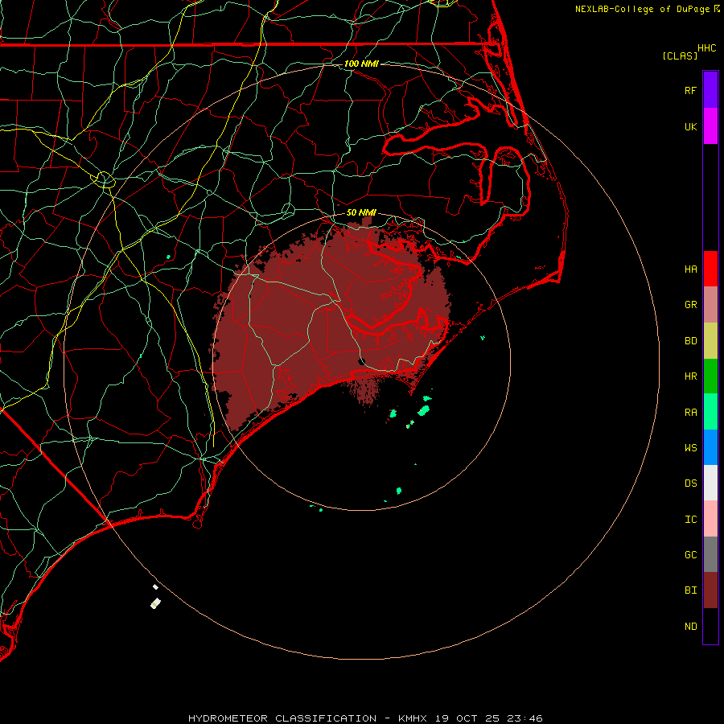This screenshot has height=724, width=724.
Task: Click the "GC" legend label
Action: pyautogui.click(x=690, y=555)
